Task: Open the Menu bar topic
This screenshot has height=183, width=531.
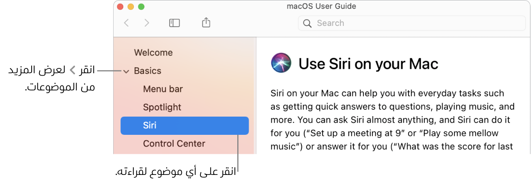Action: (163, 89)
